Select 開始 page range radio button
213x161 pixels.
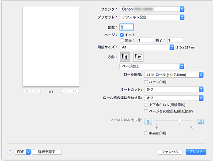tap(122, 40)
